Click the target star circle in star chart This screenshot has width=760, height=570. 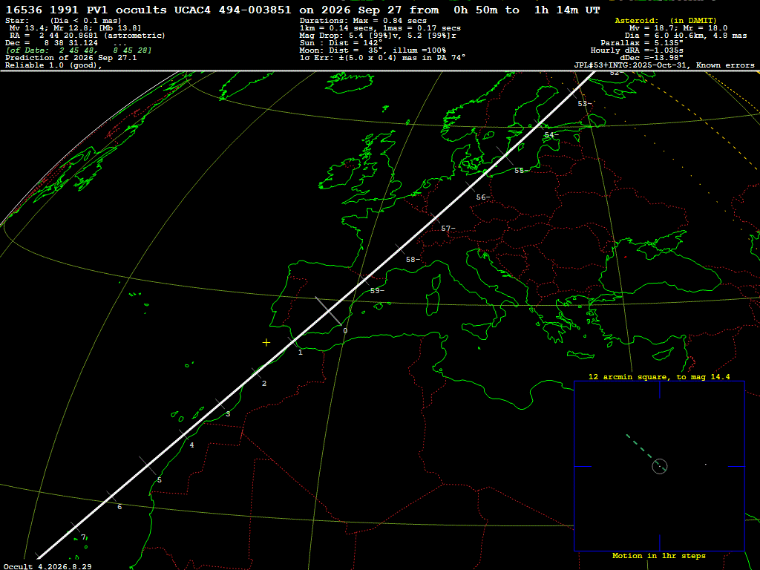(x=660, y=466)
